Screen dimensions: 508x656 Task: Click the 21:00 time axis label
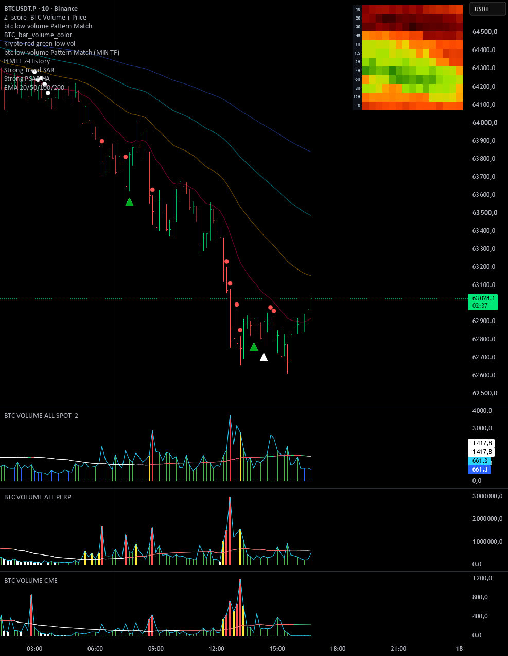[x=398, y=649]
